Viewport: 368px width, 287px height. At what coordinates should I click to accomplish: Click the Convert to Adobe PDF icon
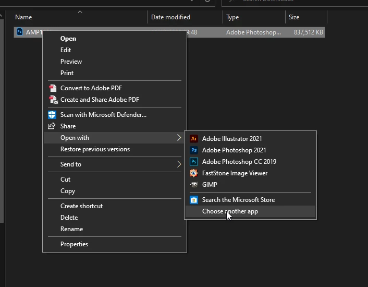tap(53, 88)
